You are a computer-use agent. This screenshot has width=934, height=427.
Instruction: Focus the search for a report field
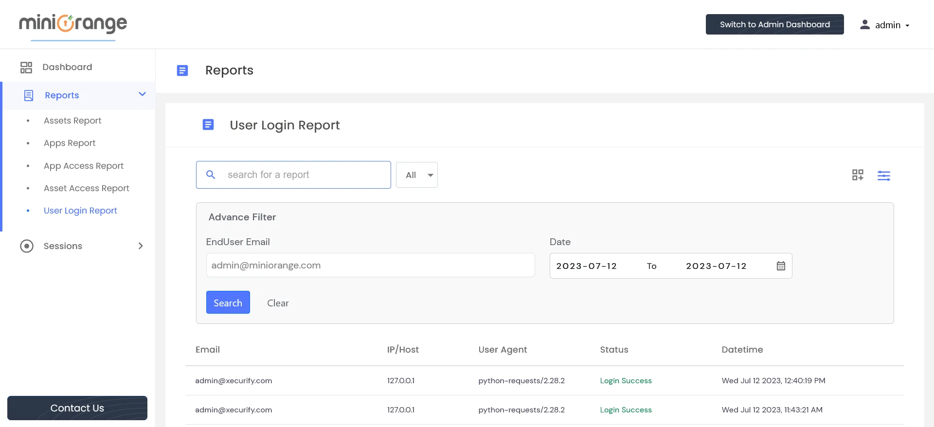293,175
